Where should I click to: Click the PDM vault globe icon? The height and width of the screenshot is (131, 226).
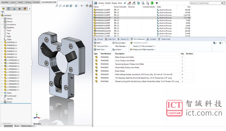click(95, 3)
